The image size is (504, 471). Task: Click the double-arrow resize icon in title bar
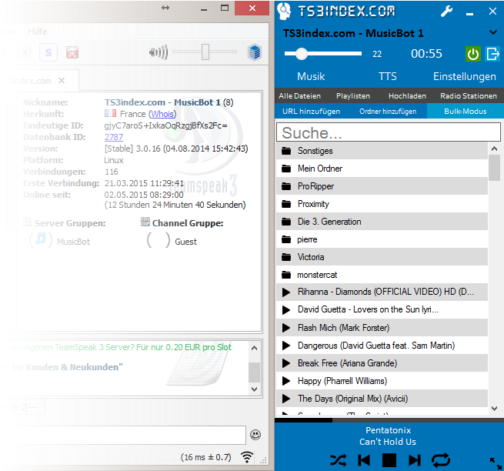tap(165, 8)
